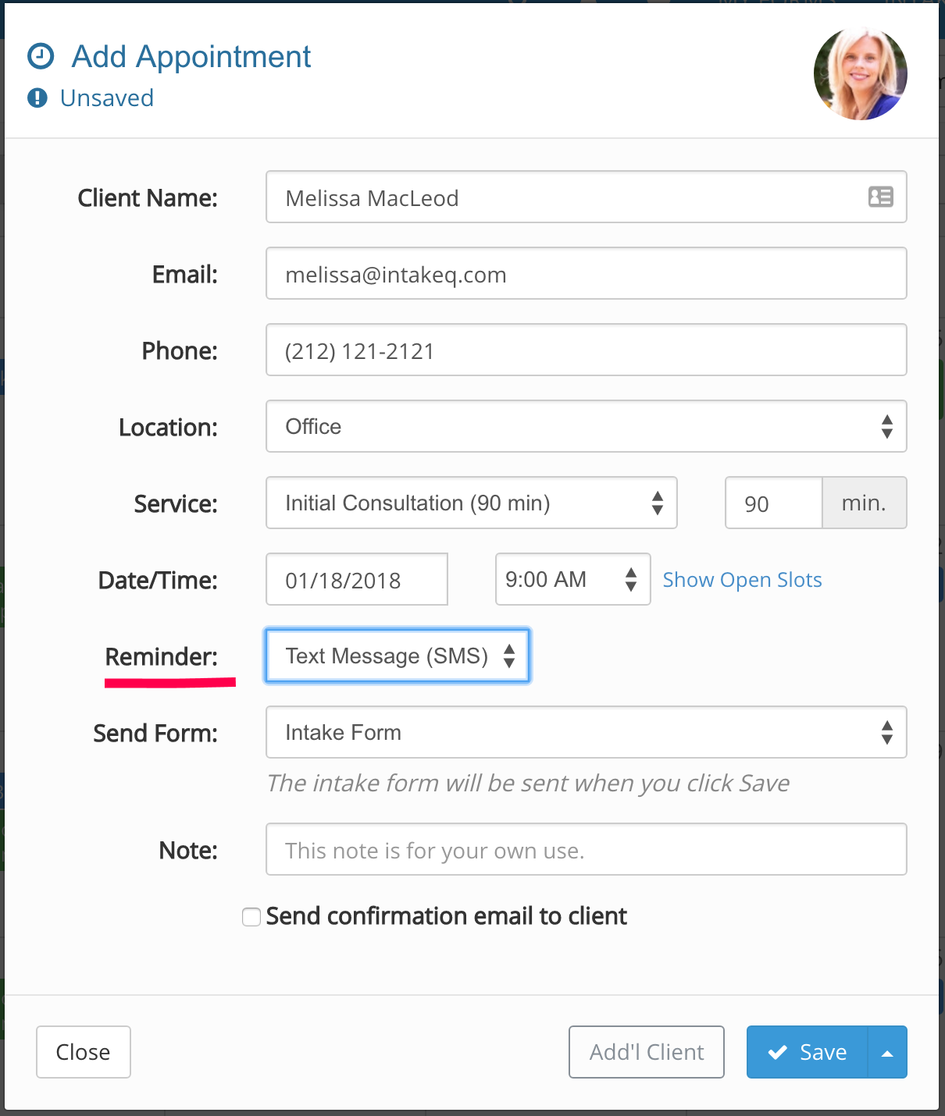Click the Date/Time: label
The width and height of the screenshot is (945, 1116).
158,581
